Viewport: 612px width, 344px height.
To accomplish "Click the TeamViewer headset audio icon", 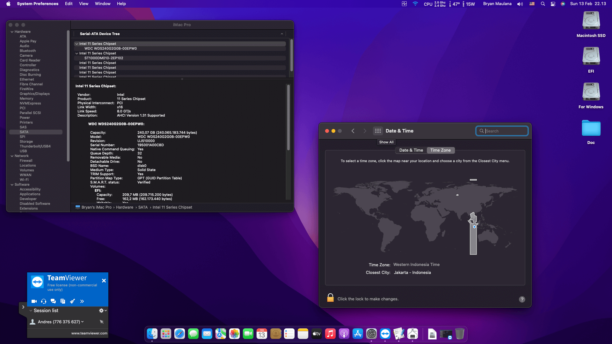I will [x=44, y=301].
